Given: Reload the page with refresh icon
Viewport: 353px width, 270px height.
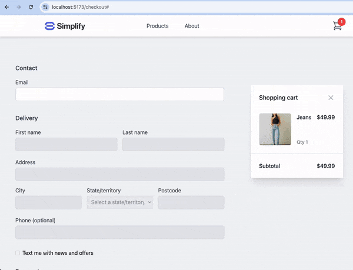Looking at the screenshot, I should (x=31, y=7).
